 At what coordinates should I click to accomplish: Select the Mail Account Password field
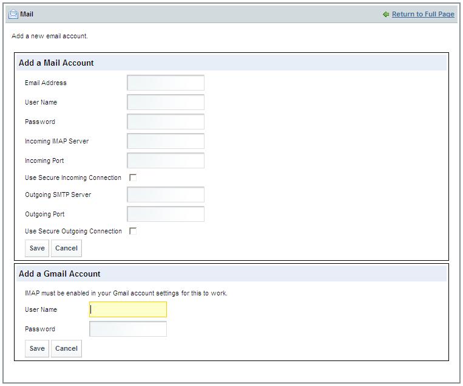[166, 122]
